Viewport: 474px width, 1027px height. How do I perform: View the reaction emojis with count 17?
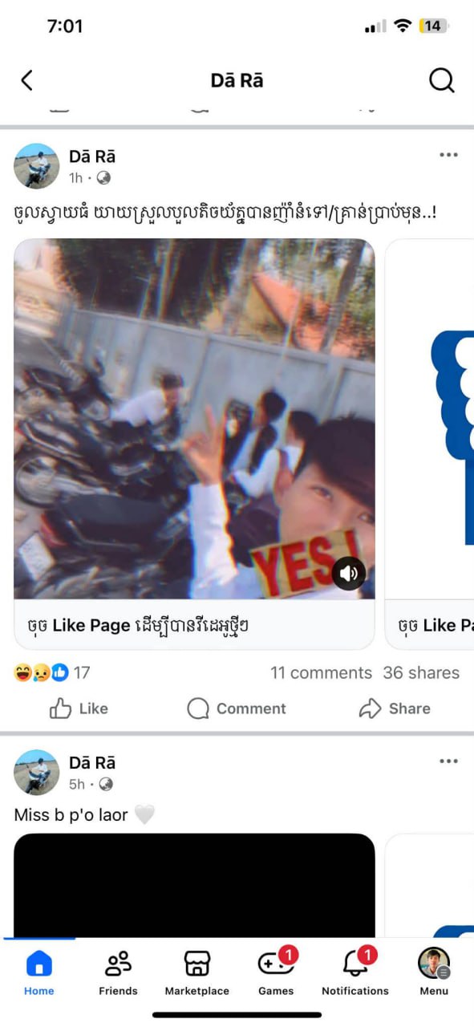point(52,672)
